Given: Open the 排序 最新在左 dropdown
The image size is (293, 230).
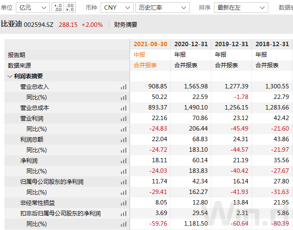Looking at the screenshot, I should click(240, 7).
